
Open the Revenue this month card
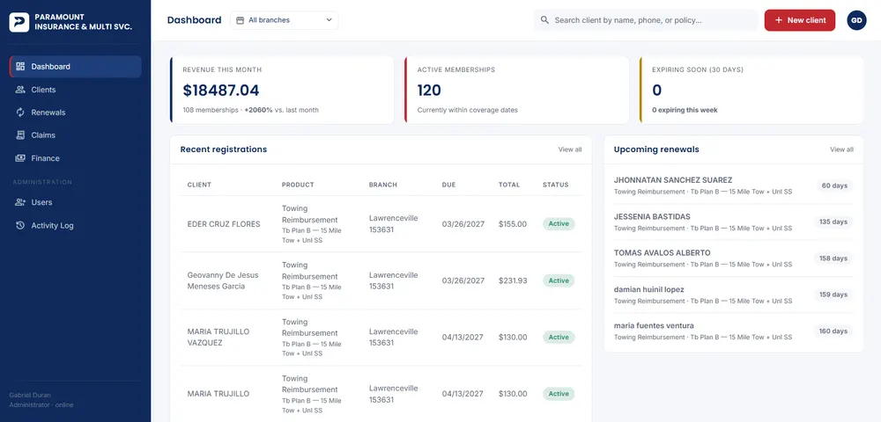click(282, 90)
